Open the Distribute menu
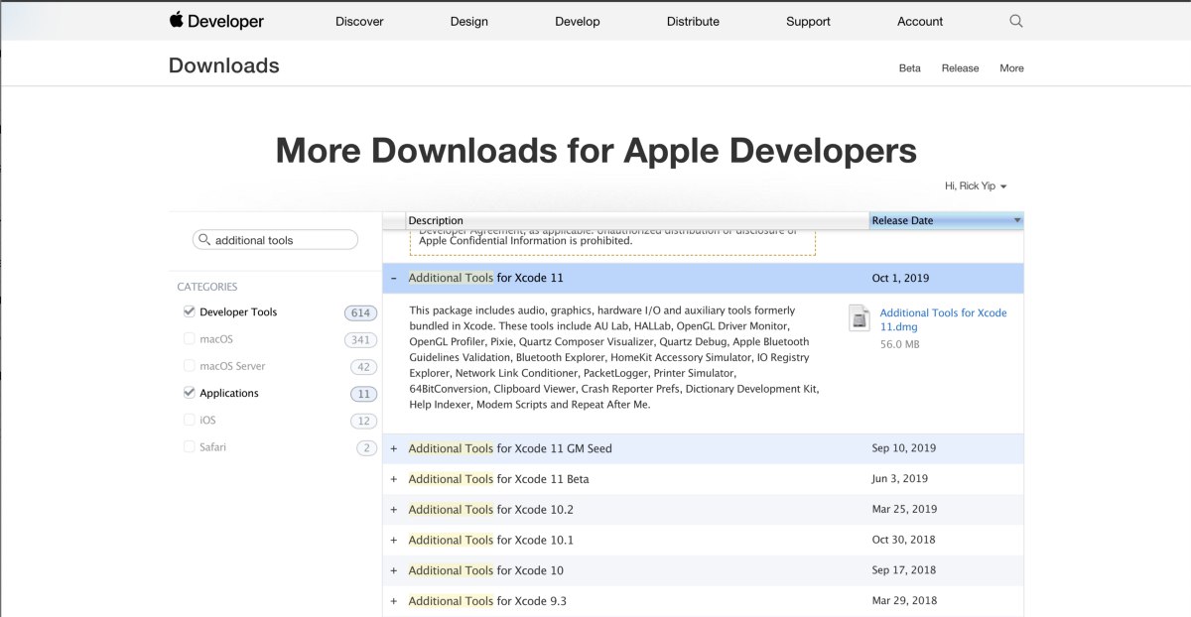This screenshot has height=617, width=1191. pos(693,21)
